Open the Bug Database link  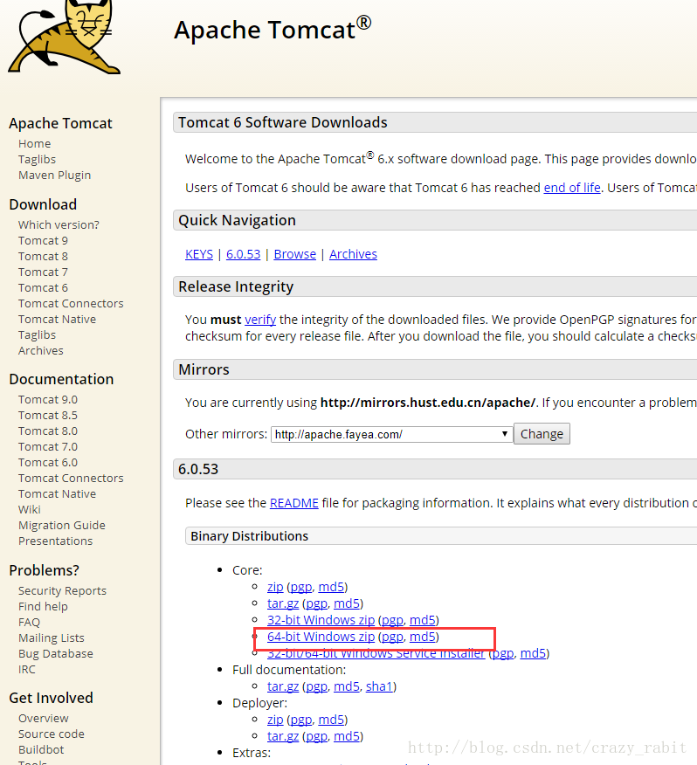pyautogui.click(x=56, y=654)
